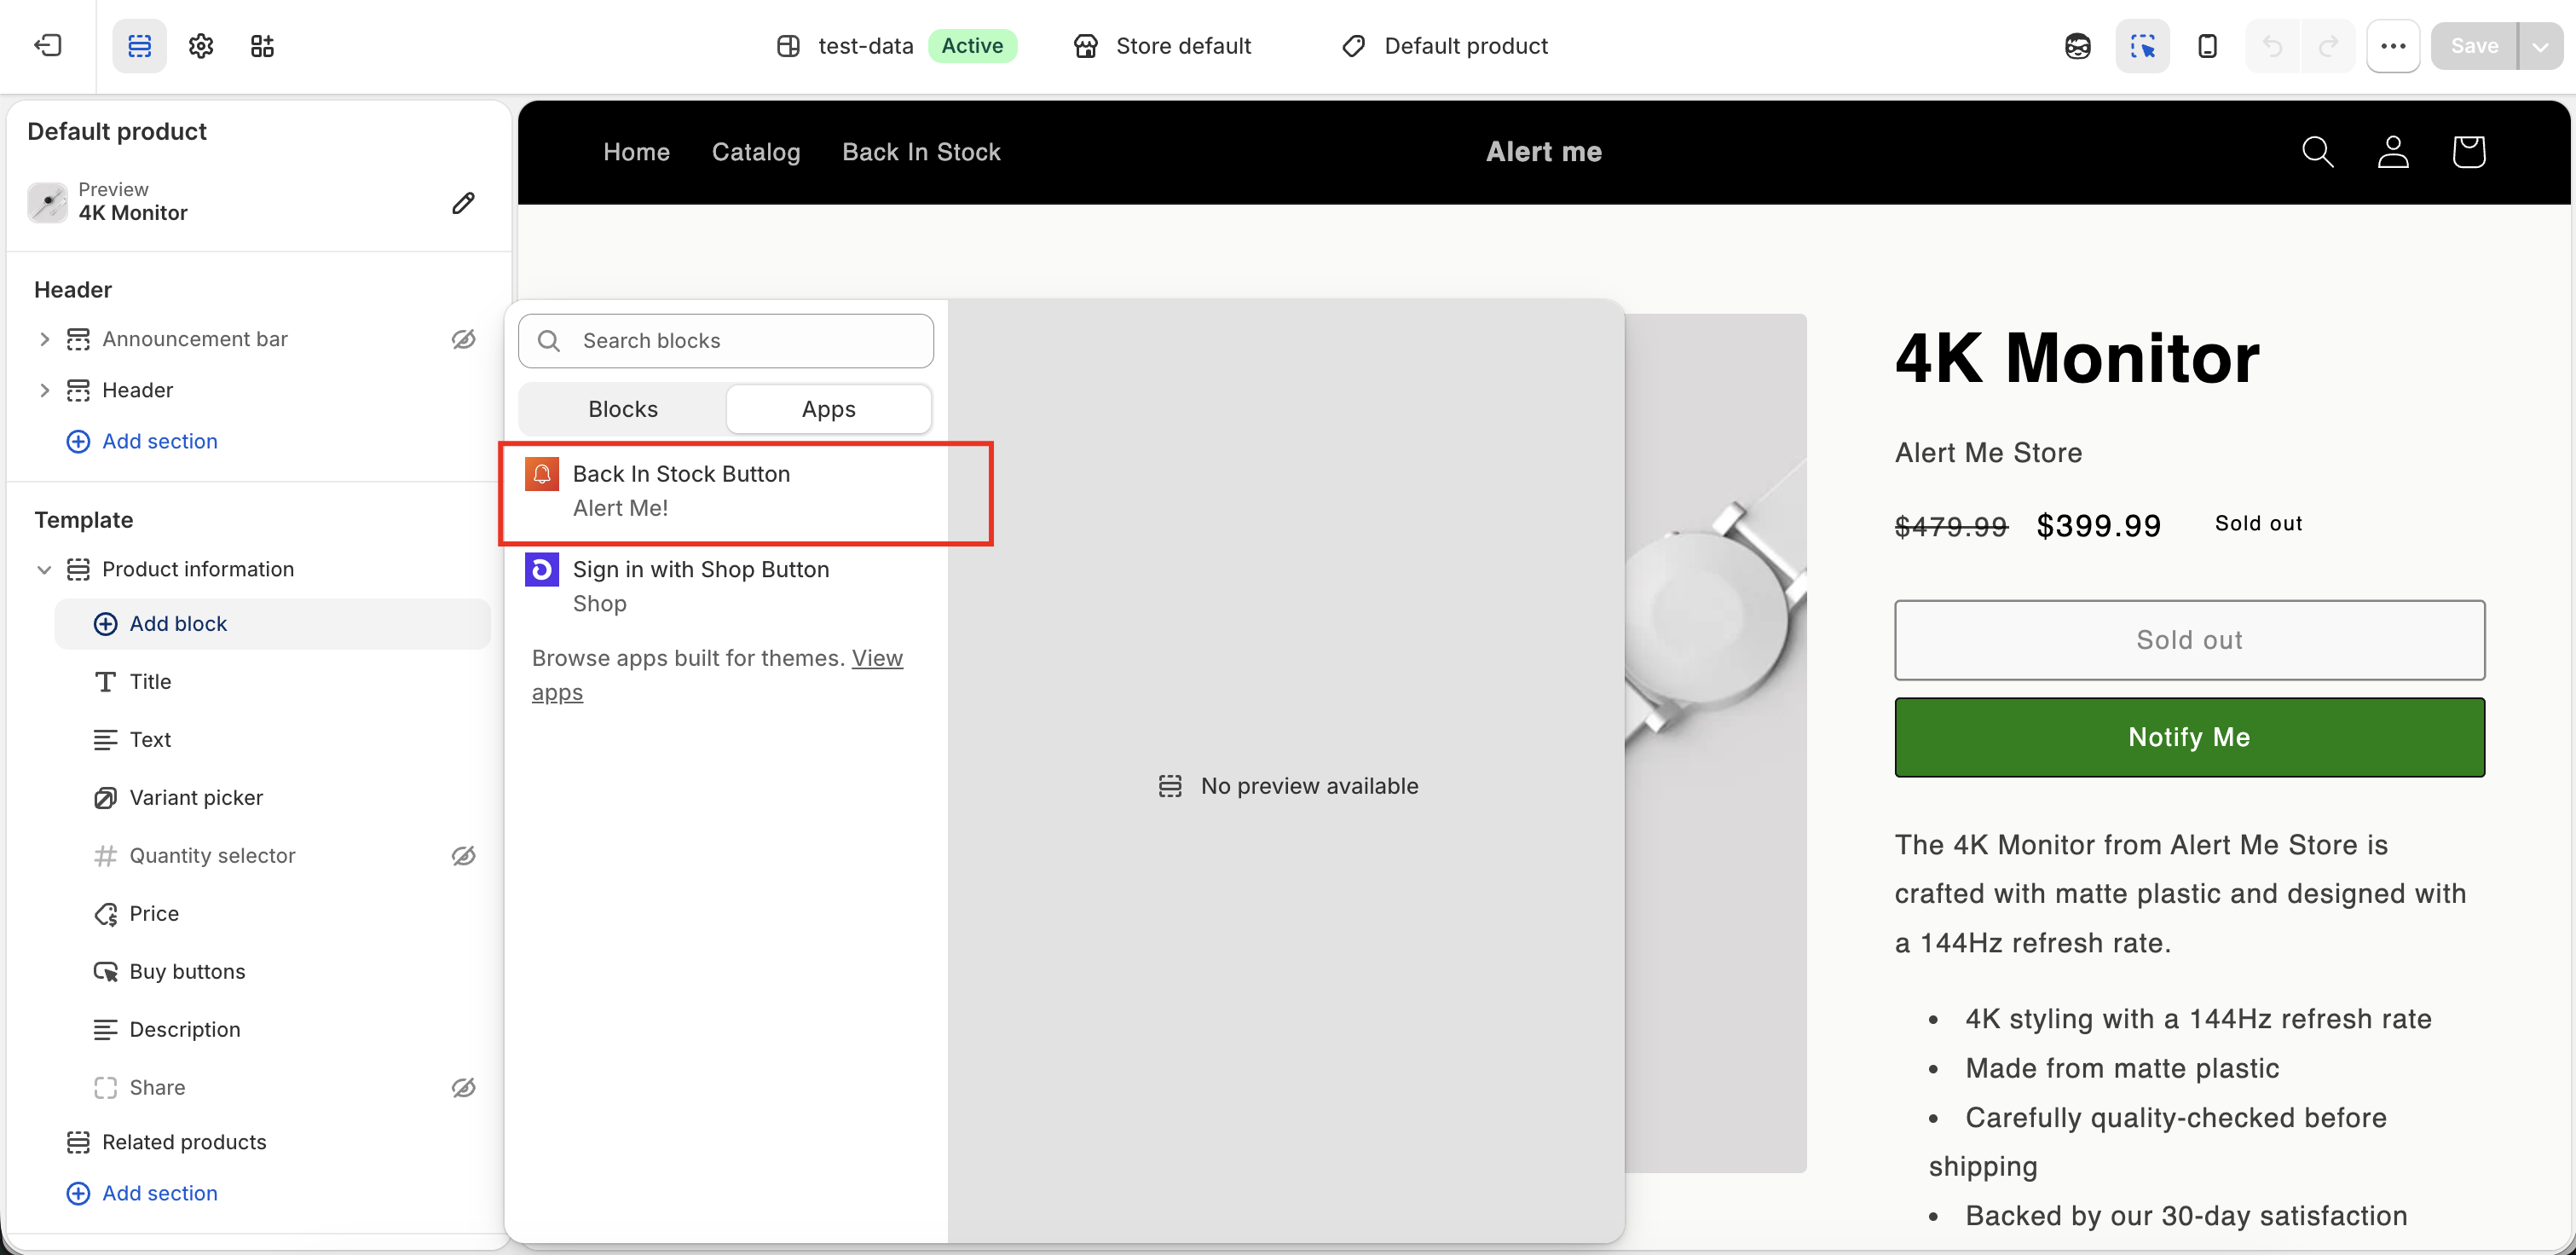The image size is (2576, 1255).
Task: Click the Home menu link
Action: click(x=636, y=152)
